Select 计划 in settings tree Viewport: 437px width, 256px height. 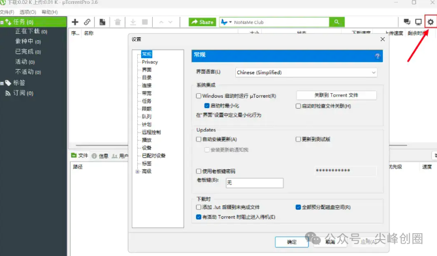point(147,124)
